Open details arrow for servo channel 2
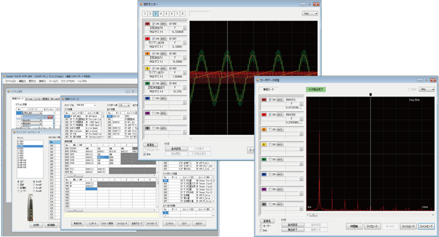439x237 pixels. [301, 119]
